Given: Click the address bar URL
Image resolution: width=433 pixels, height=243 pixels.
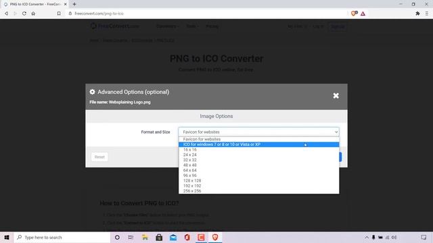Looking at the screenshot, I should [99, 13].
